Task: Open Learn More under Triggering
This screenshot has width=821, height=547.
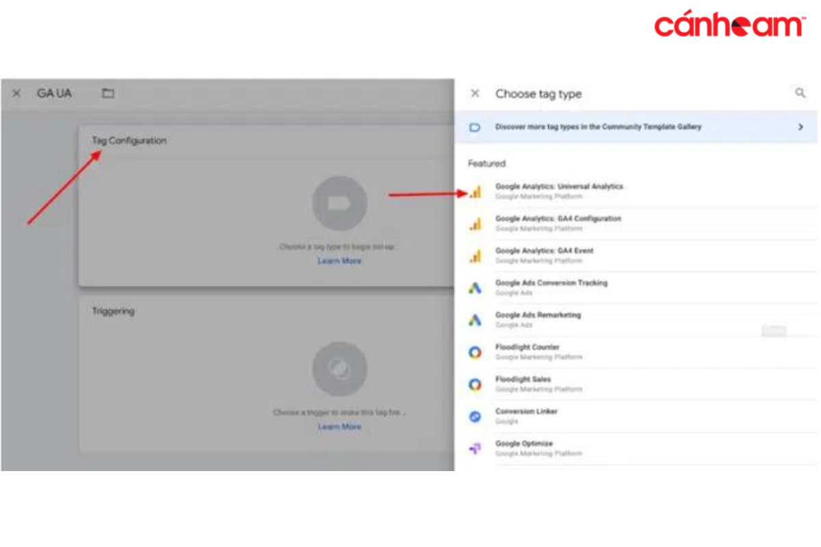Action: pyautogui.click(x=339, y=427)
